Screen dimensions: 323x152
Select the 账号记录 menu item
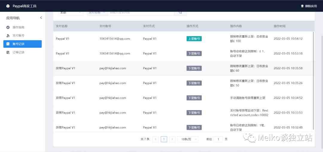click(x=22, y=44)
